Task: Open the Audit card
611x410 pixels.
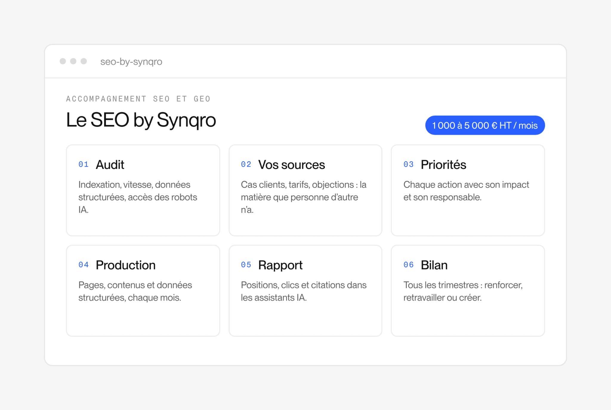Action: (143, 190)
